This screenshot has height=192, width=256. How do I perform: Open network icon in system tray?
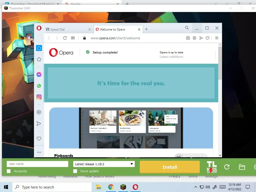(x=202, y=187)
